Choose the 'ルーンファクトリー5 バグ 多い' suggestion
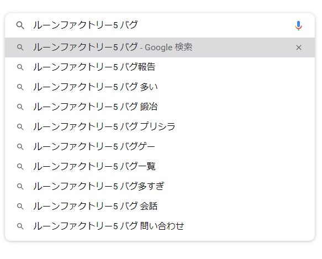322x259 pixels. [160, 87]
